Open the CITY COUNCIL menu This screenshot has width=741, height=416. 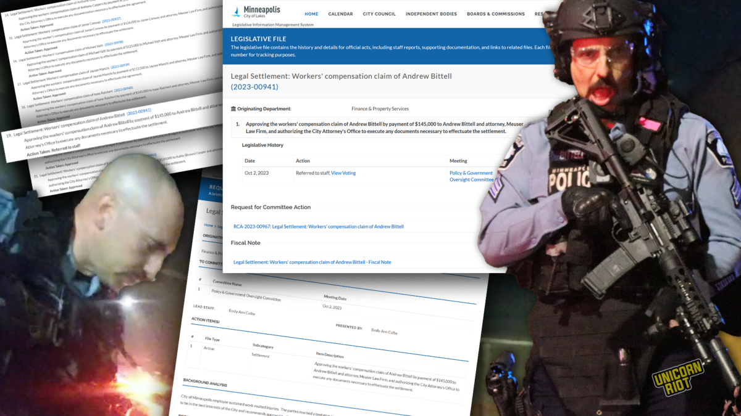tap(379, 14)
